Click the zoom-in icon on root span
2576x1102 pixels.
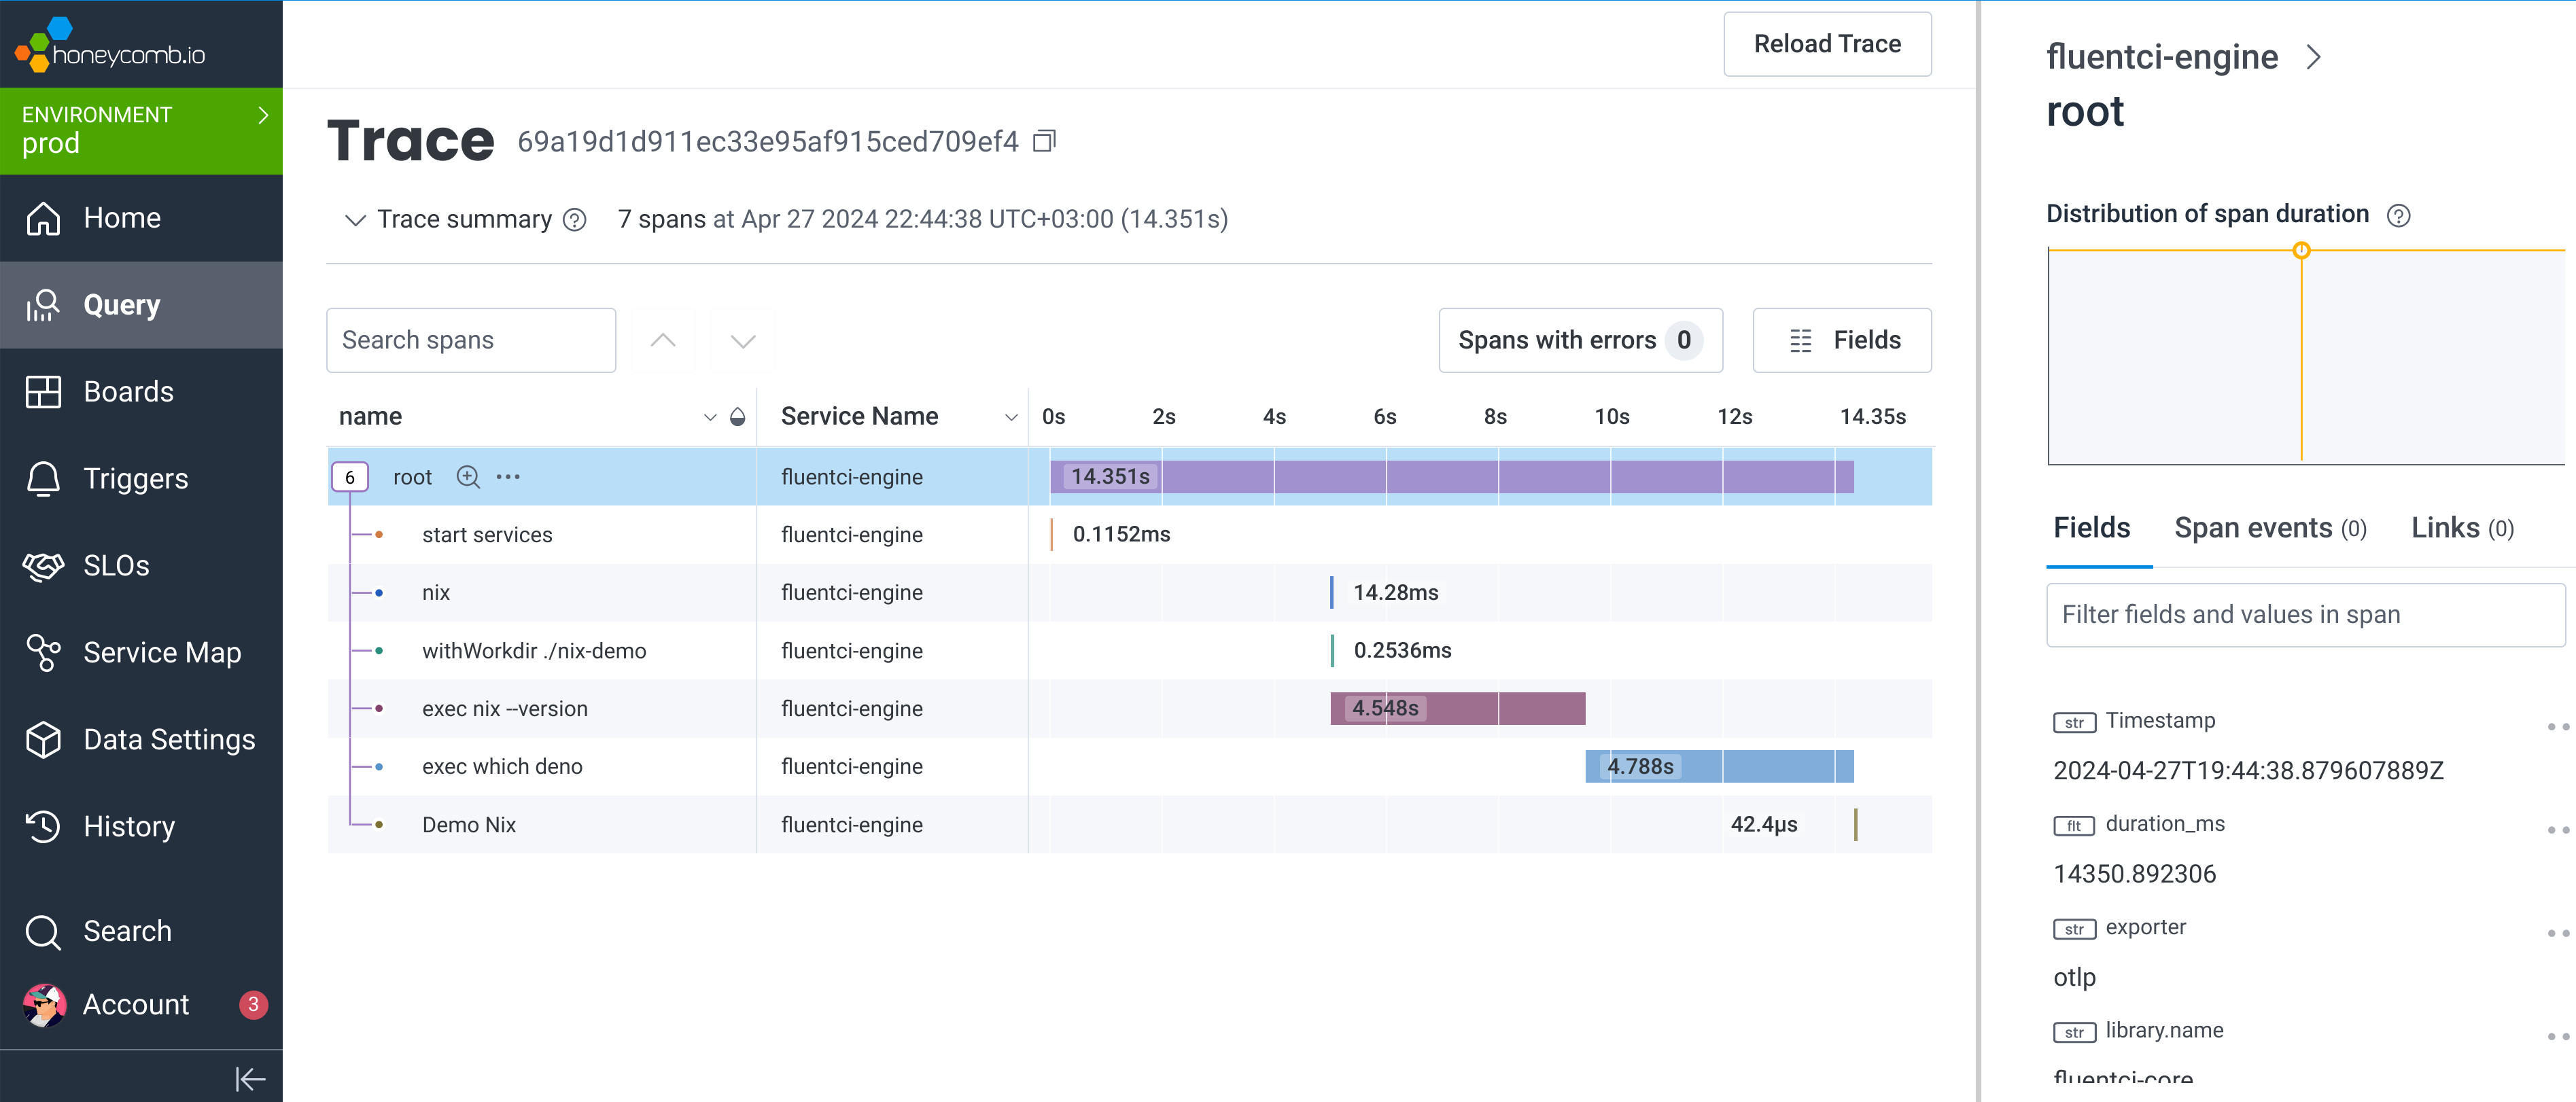point(467,477)
